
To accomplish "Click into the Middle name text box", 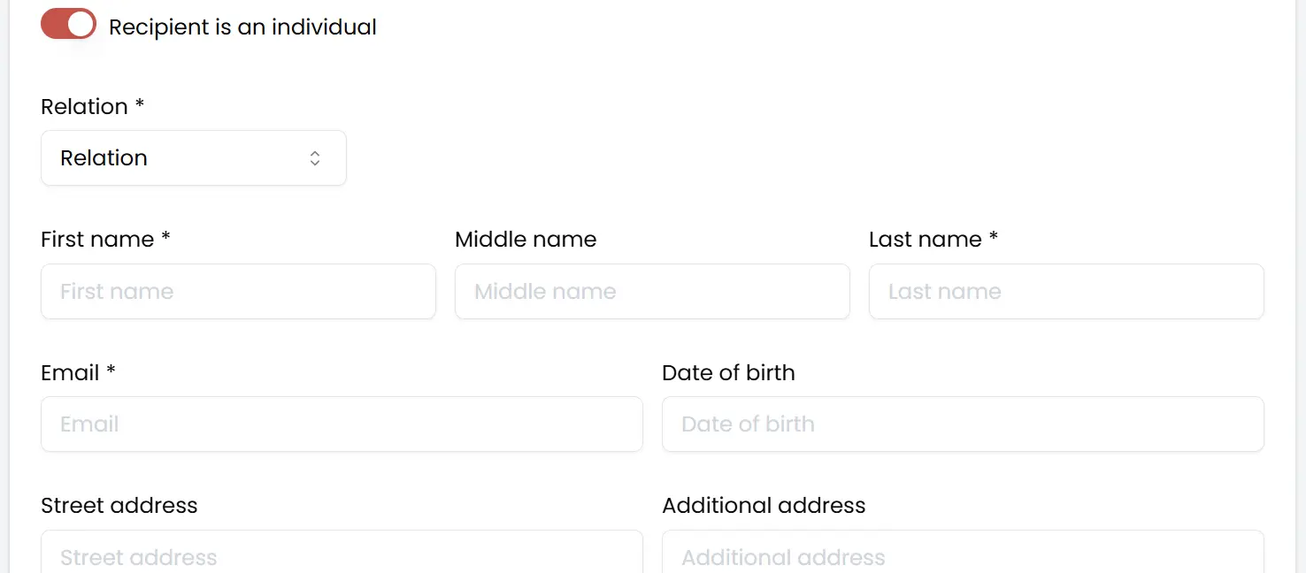I will click(x=652, y=292).
